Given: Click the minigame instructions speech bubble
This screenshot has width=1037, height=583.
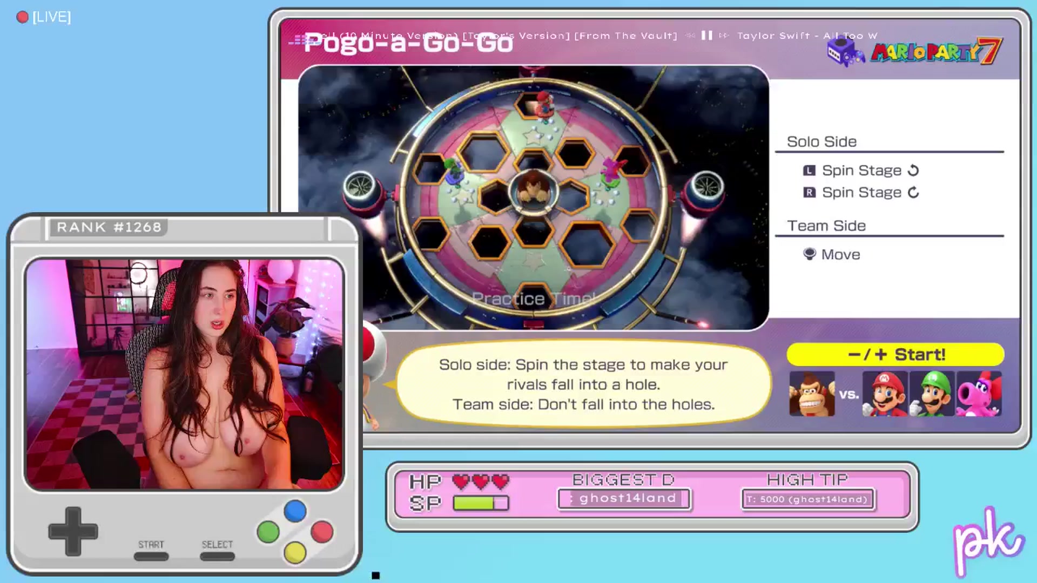Looking at the screenshot, I should pyautogui.click(x=583, y=384).
